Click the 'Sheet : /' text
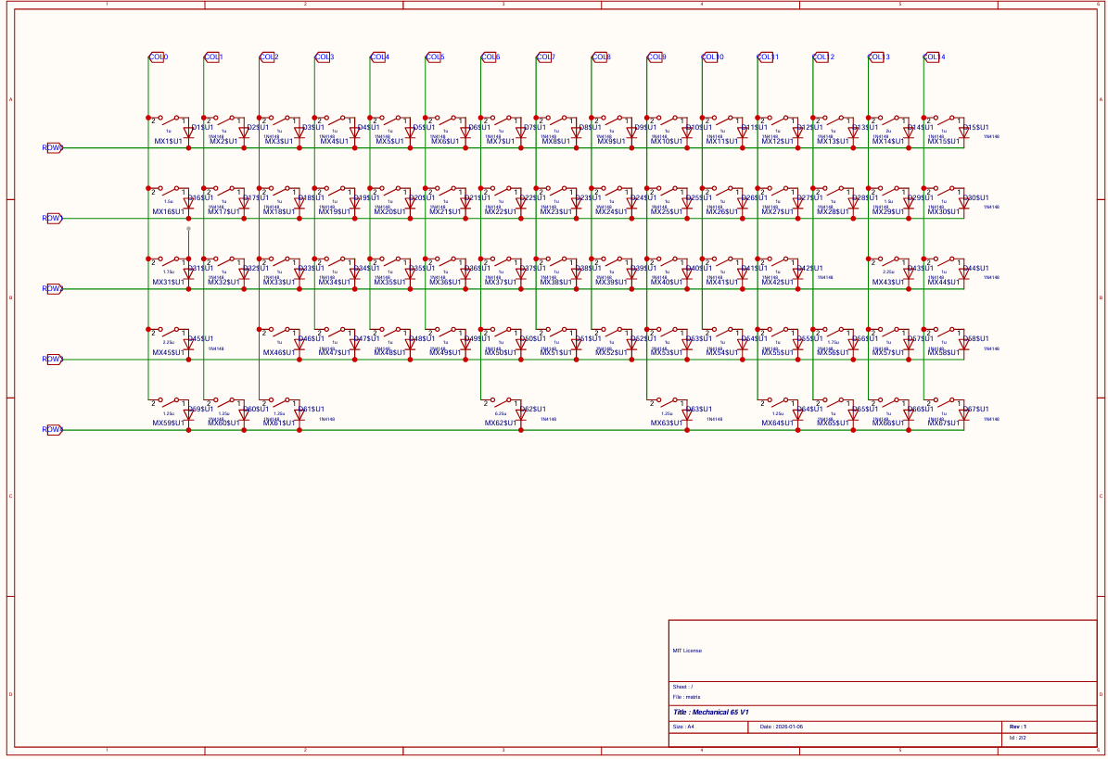This screenshot has width=1108, height=759. click(682, 687)
